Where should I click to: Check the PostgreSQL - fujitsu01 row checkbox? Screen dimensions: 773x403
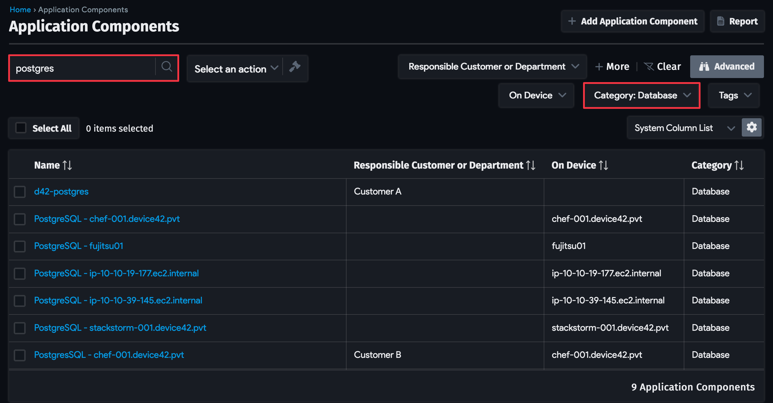point(20,246)
